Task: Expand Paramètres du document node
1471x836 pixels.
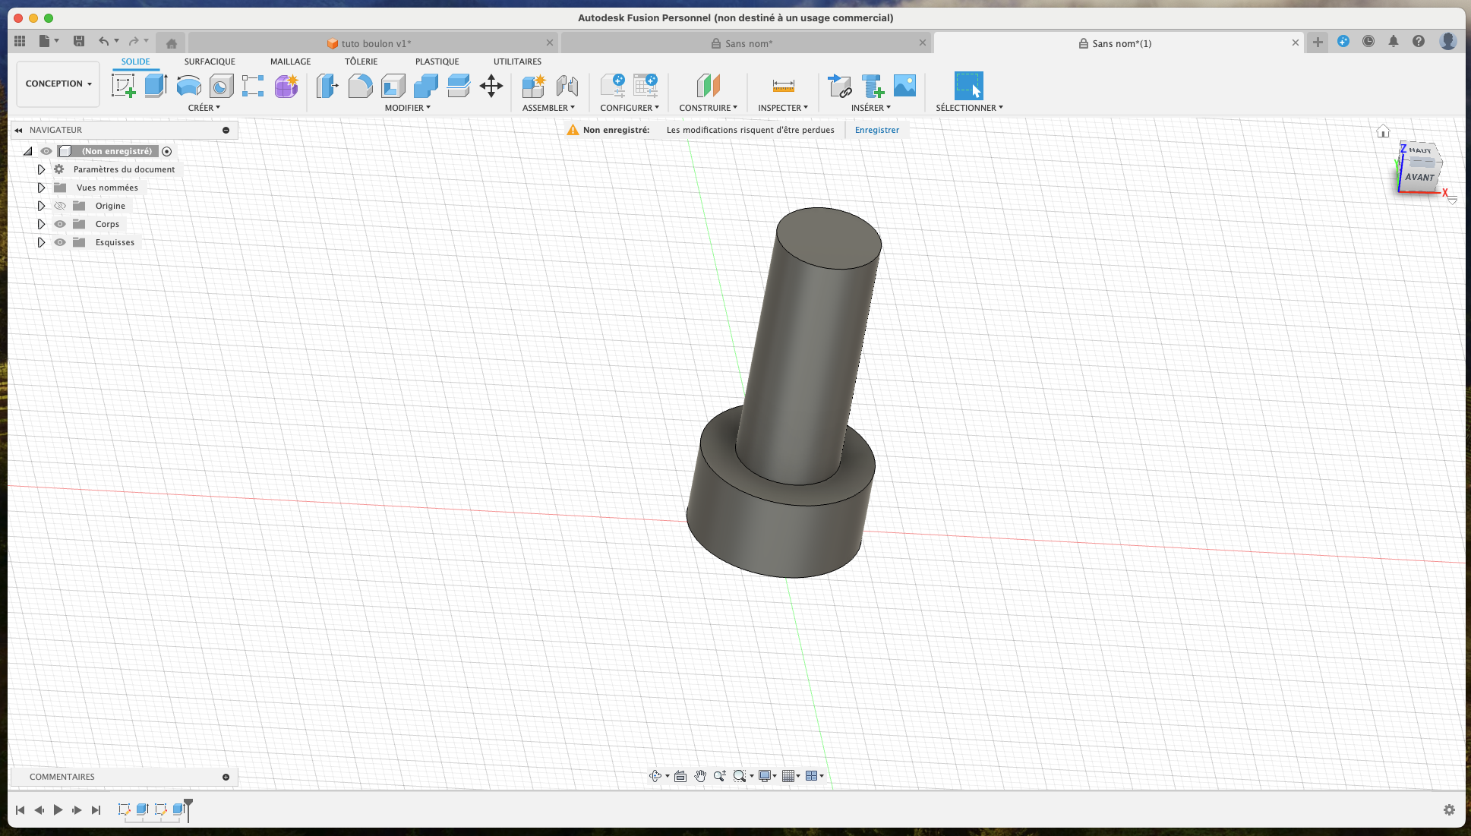Action: point(41,169)
